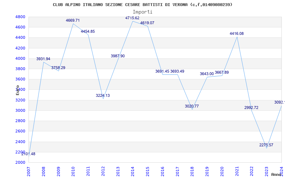Click the 4669.71 data label
Viewport: 285px width, 178px height.
click(73, 21)
